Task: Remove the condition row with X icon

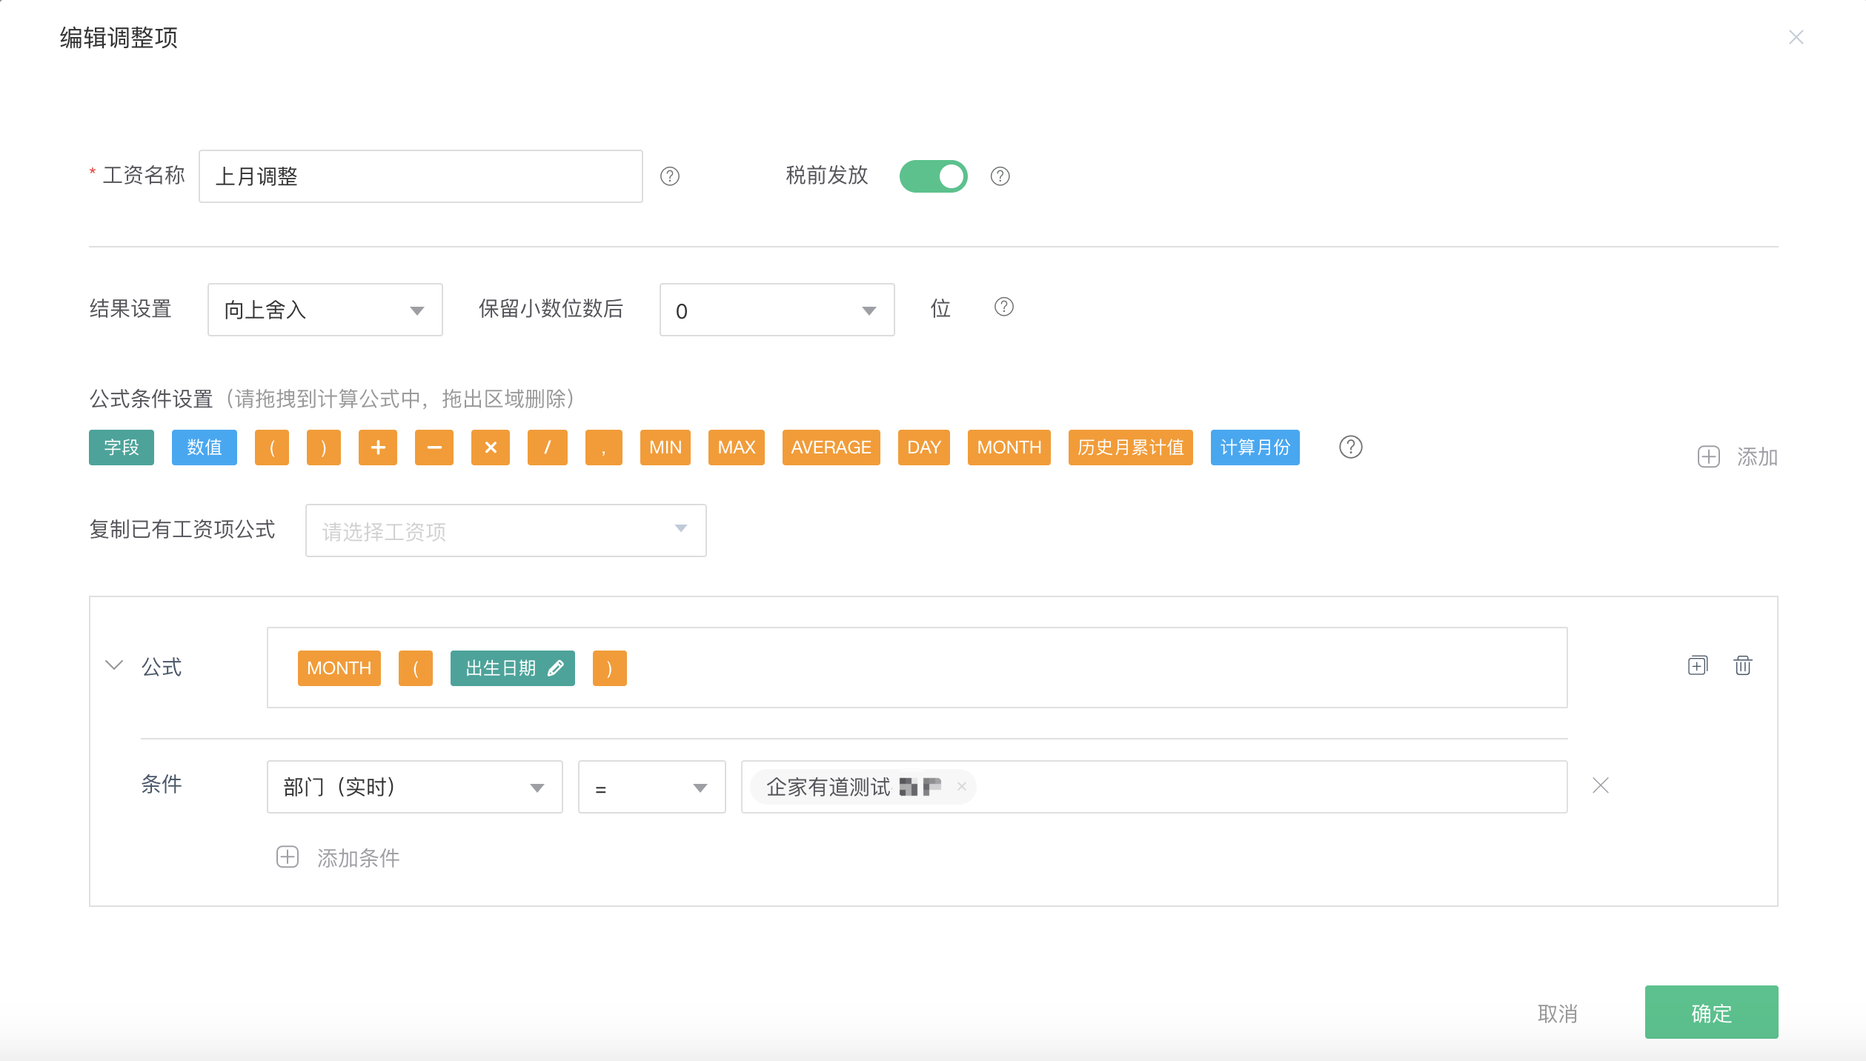Action: [1600, 785]
